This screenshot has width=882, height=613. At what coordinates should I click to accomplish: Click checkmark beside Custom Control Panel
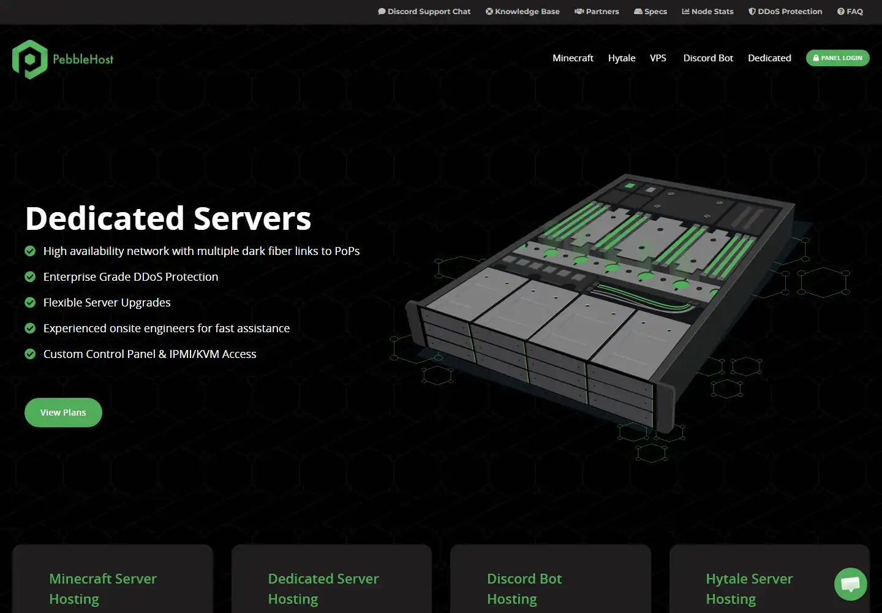[30, 354]
